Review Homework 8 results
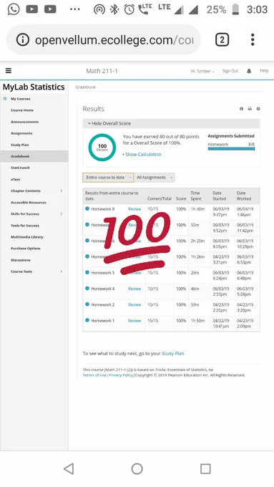Screen dimensions: 274x487 pos(134,209)
